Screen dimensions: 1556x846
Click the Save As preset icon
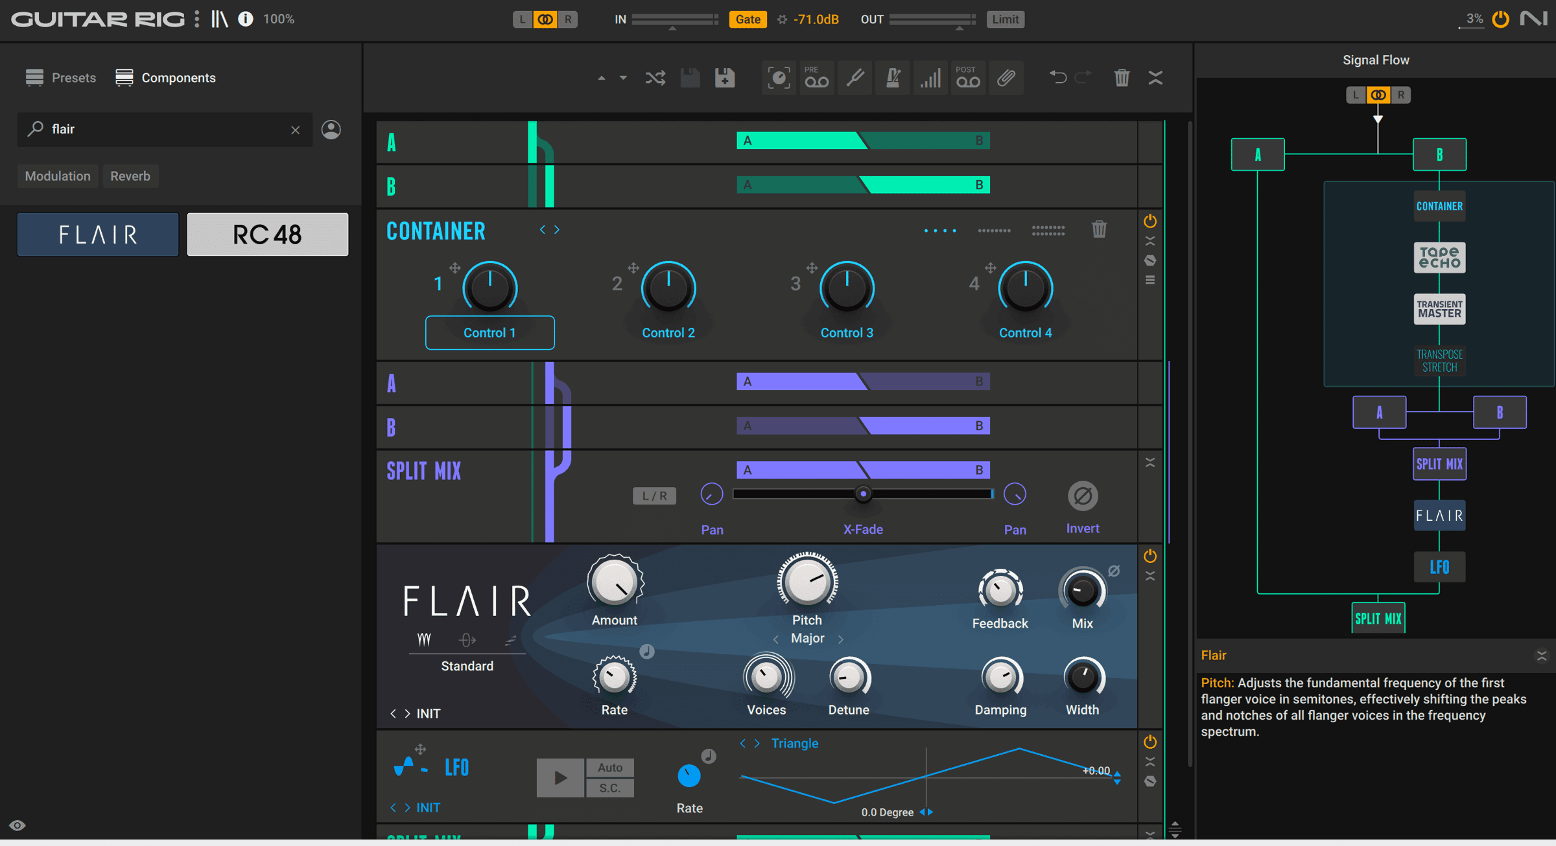click(724, 78)
